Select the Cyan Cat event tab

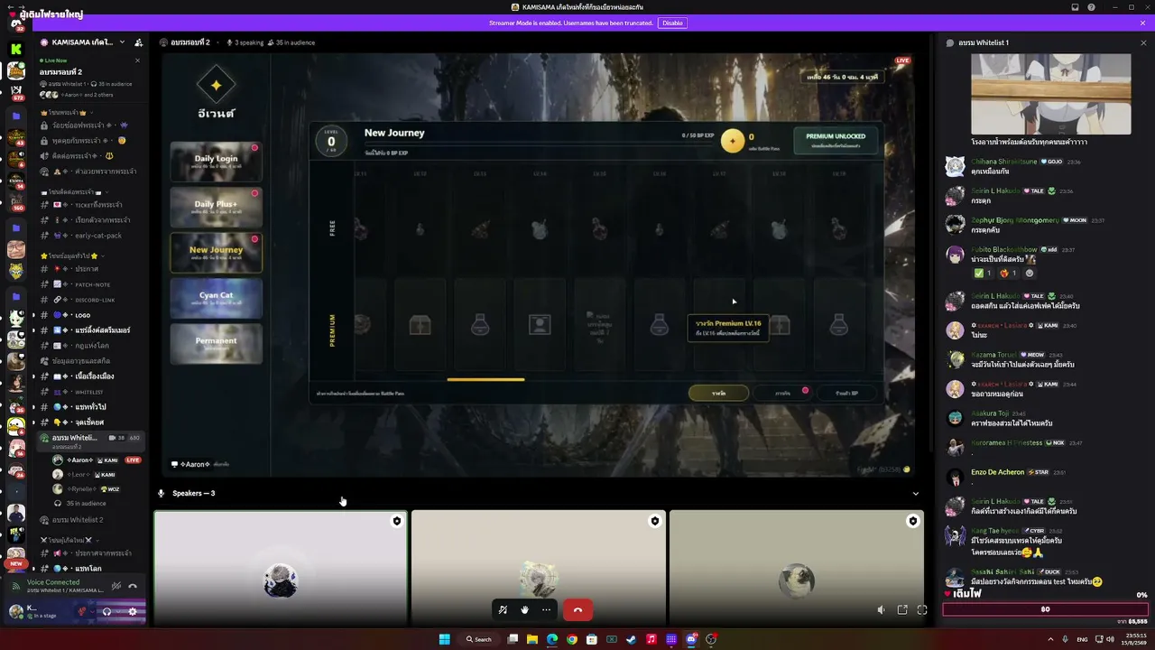217,297
